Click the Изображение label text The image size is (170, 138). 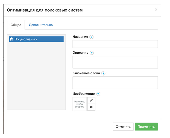84,94
